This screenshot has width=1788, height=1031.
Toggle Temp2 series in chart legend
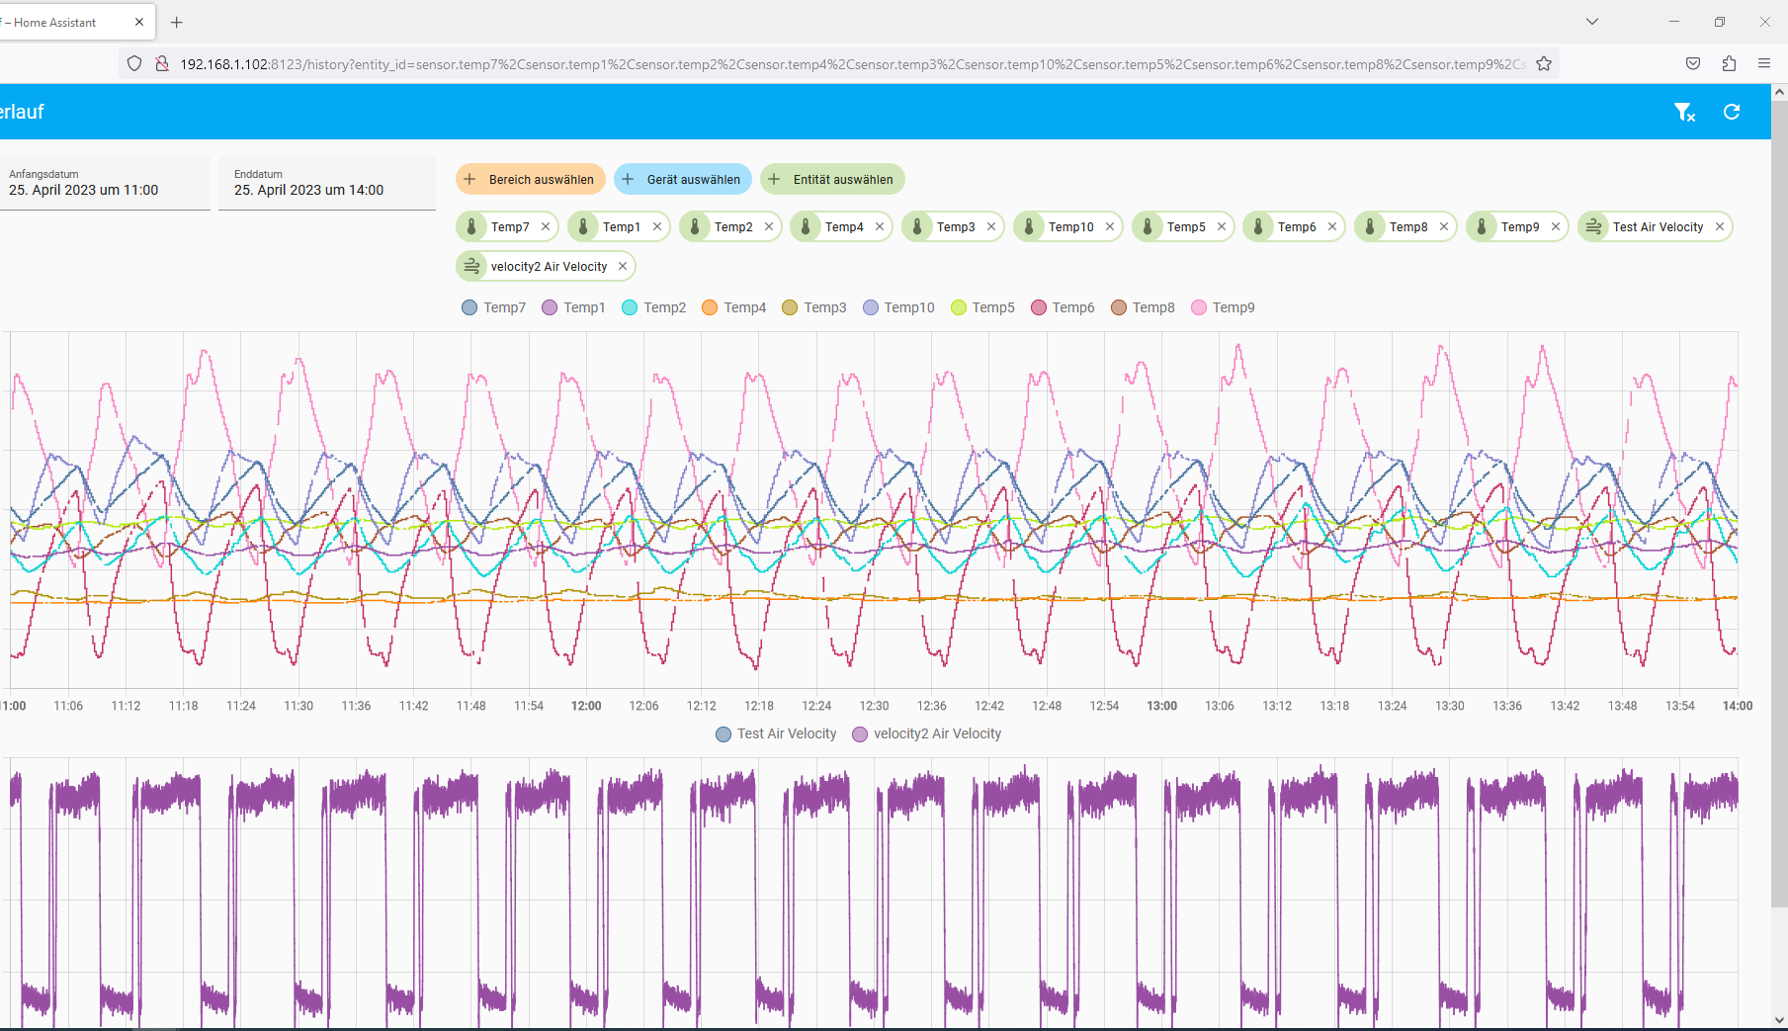click(654, 307)
